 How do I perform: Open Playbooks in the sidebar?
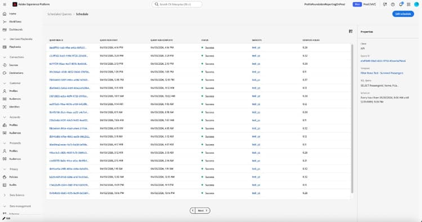click(15, 47)
